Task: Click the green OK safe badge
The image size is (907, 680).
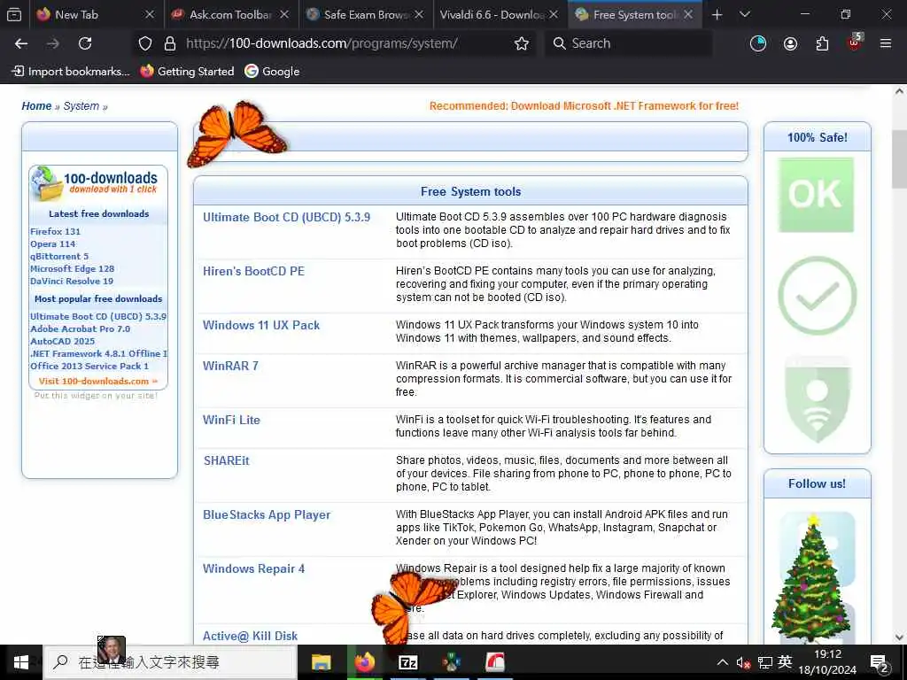Action: point(816,195)
